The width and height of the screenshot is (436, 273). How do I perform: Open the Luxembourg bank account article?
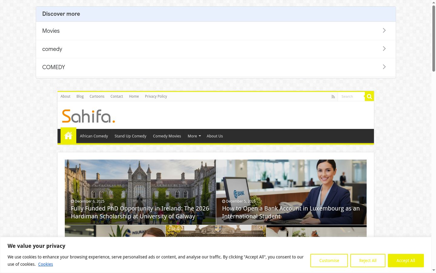tap(291, 212)
